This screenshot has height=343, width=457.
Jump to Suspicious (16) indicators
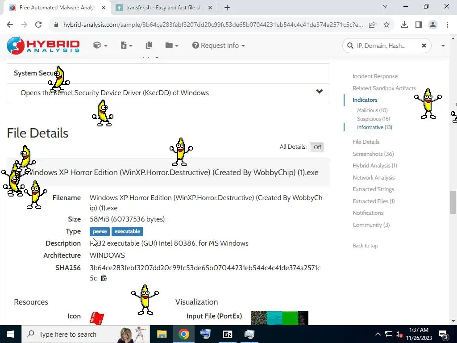(374, 119)
